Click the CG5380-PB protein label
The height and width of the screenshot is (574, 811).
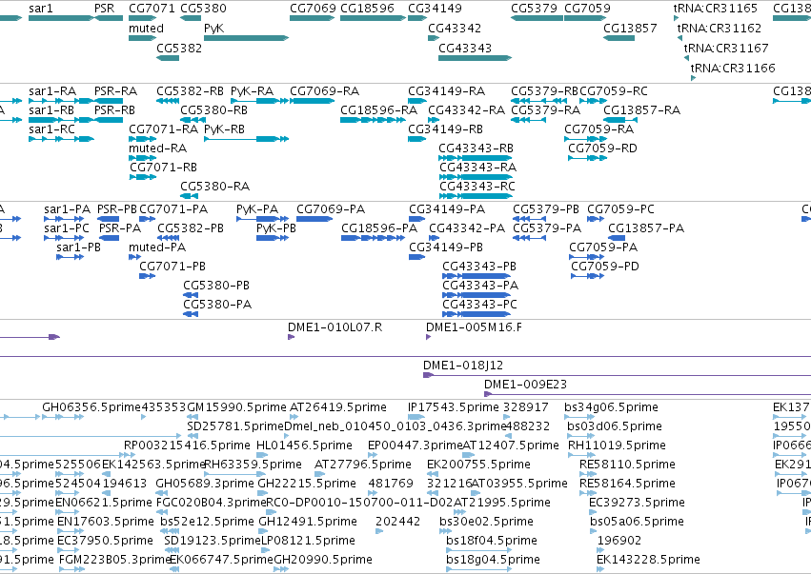[x=216, y=286]
